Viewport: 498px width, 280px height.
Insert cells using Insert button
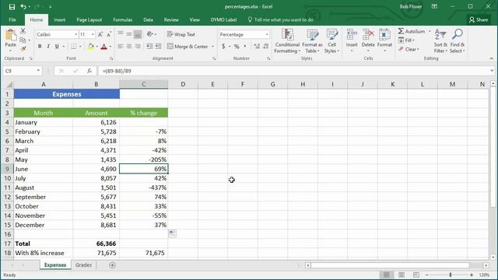click(x=352, y=41)
